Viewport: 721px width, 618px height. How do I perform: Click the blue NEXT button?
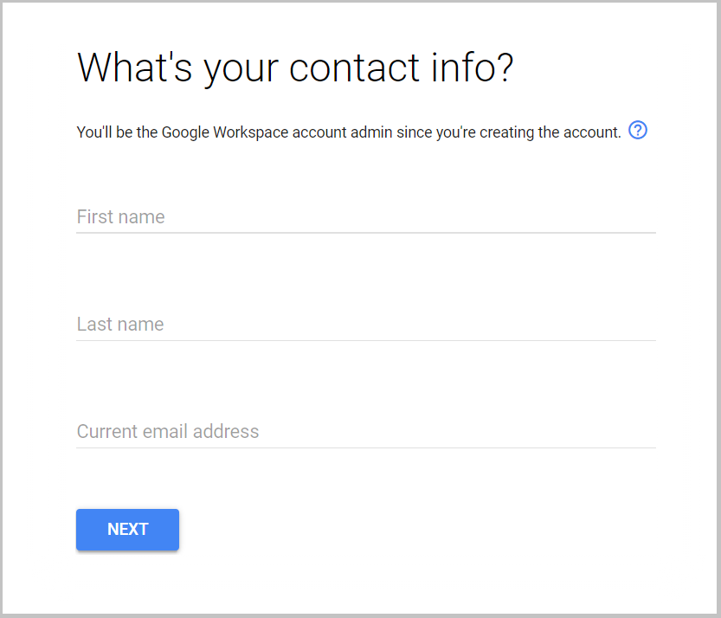tap(127, 529)
